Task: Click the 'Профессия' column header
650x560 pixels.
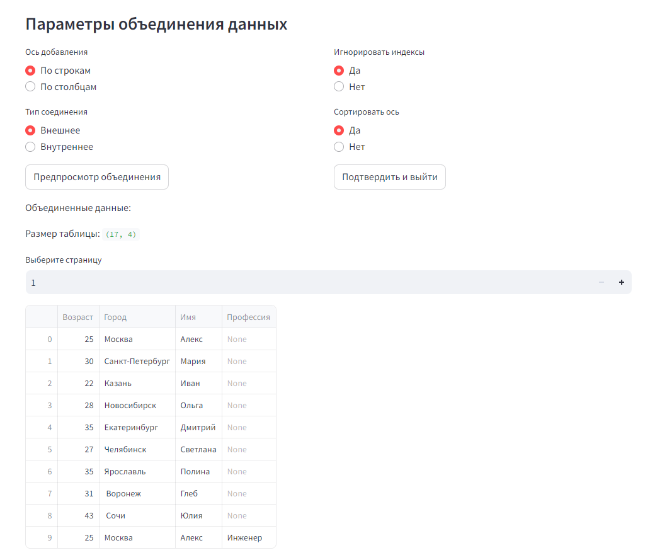Action: (x=249, y=317)
